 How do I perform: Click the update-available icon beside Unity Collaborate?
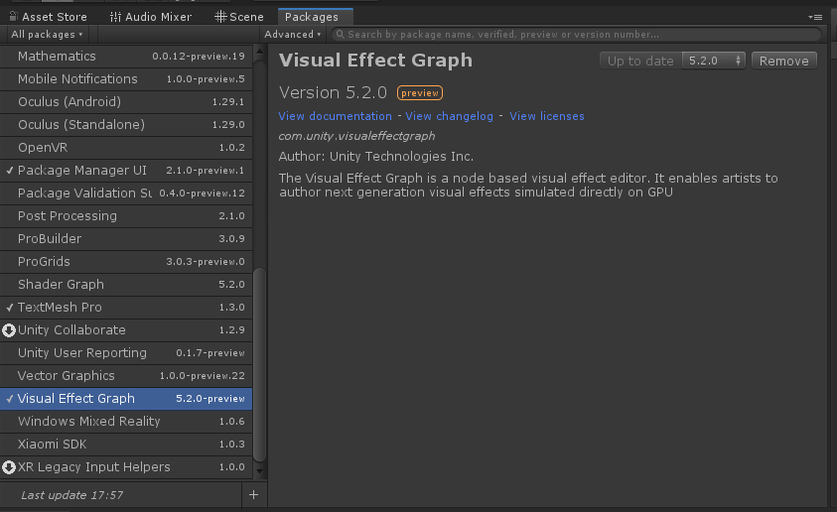pyautogui.click(x=9, y=330)
